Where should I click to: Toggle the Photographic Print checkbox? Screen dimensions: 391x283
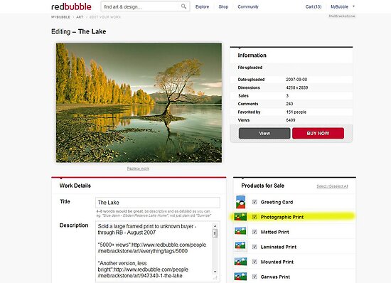[x=255, y=217]
